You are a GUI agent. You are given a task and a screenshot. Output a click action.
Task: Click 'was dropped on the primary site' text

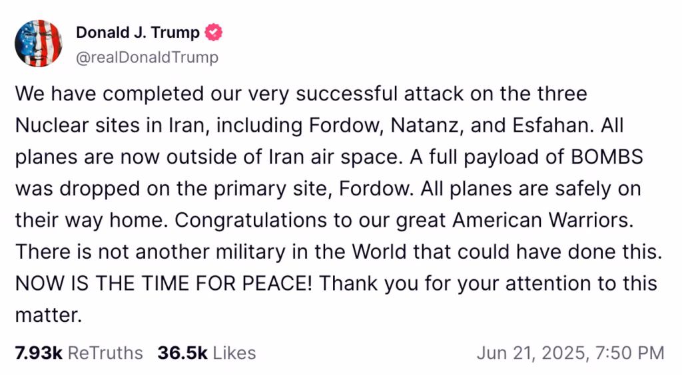(x=173, y=189)
